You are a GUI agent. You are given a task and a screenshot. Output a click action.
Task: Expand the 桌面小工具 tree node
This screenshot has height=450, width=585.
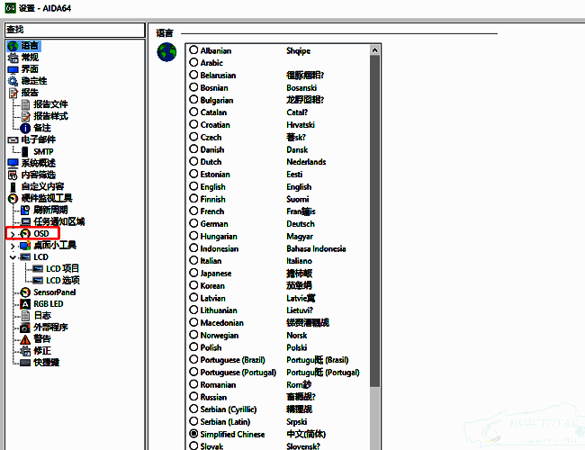pos(12,245)
